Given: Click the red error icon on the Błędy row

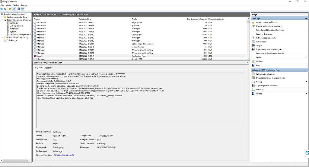Looking at the screenshot, I should 35,56.
